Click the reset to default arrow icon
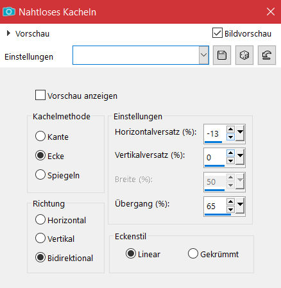Screen dimensions: 281x288 pos(267,55)
